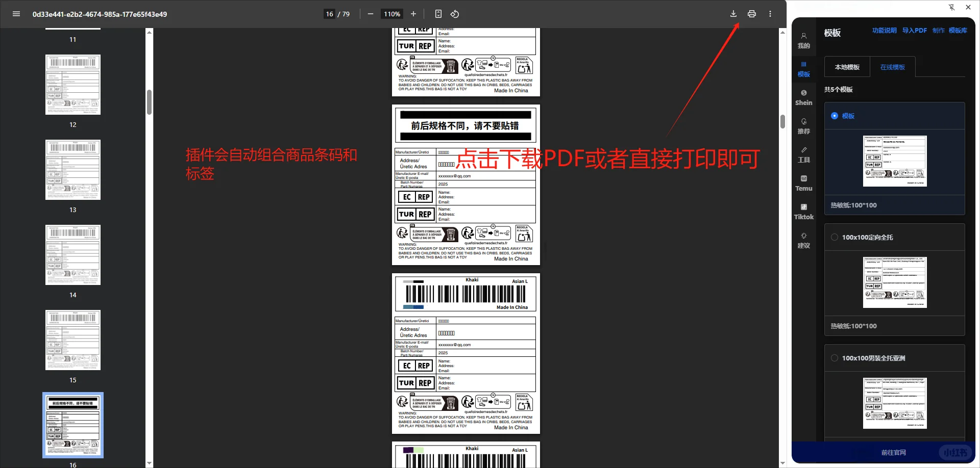The height and width of the screenshot is (468, 980).
Task: Open the 我的 (my) panel
Action: tap(803, 40)
